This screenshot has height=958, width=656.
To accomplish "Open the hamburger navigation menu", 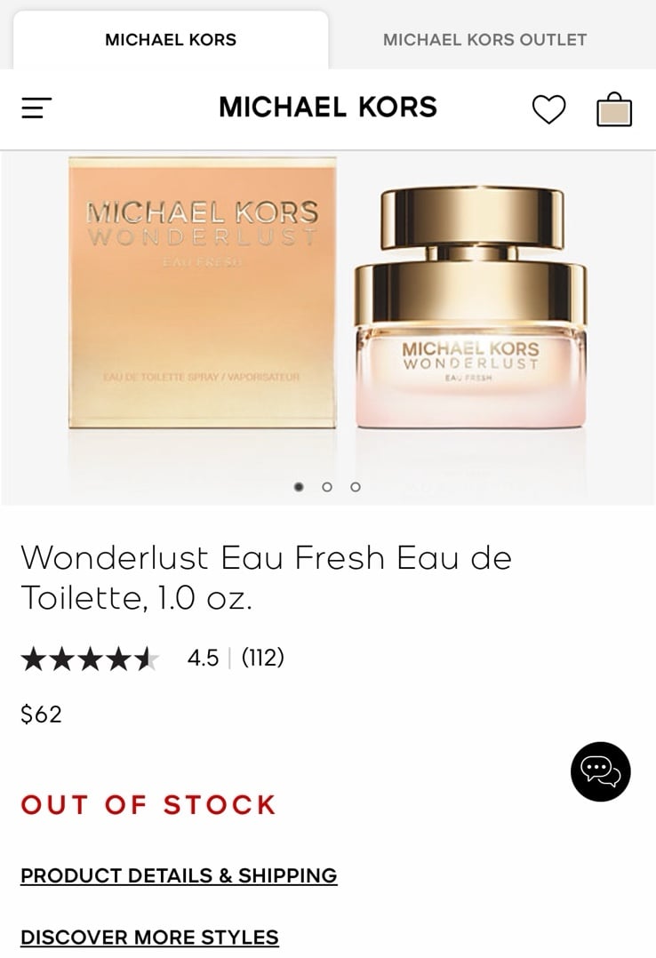I will pyautogui.click(x=36, y=108).
